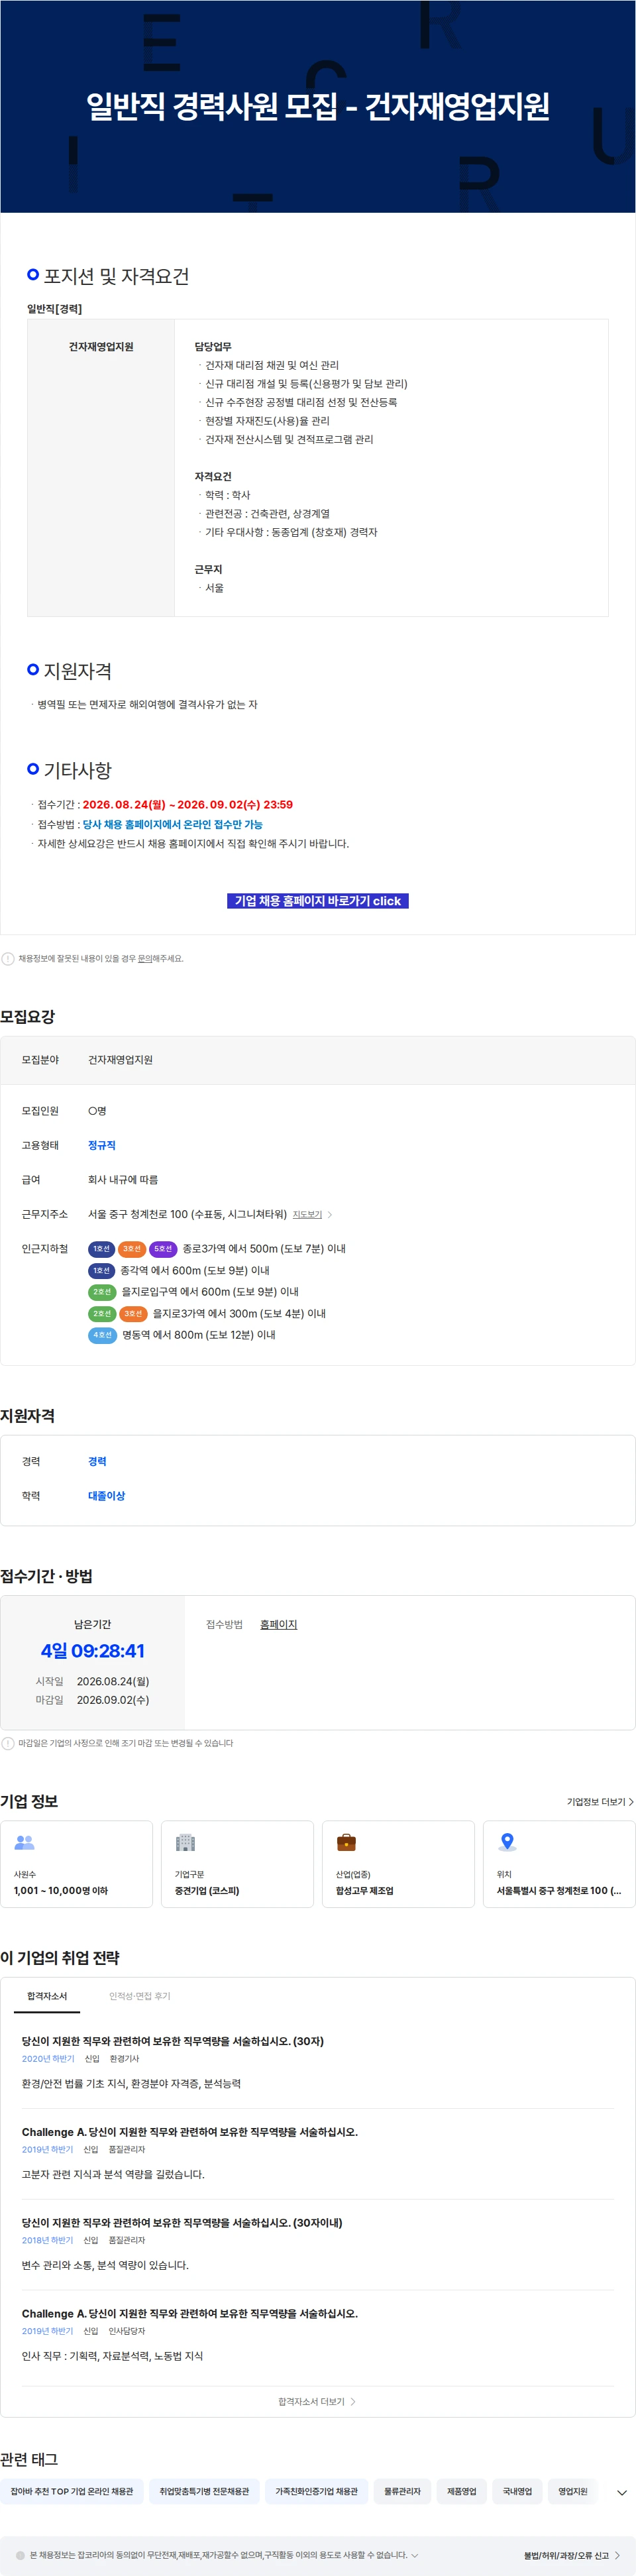This screenshot has width=636, height=2576.
Task: Click the industry briefcase icon
Action: [x=346, y=1841]
